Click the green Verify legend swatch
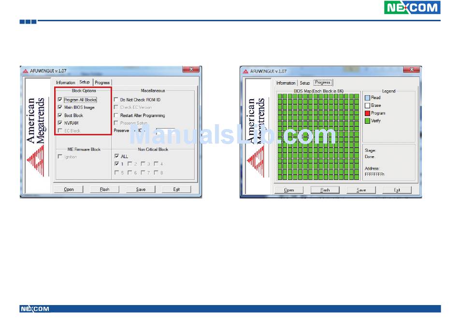This screenshot has height=321, width=459. point(367,121)
